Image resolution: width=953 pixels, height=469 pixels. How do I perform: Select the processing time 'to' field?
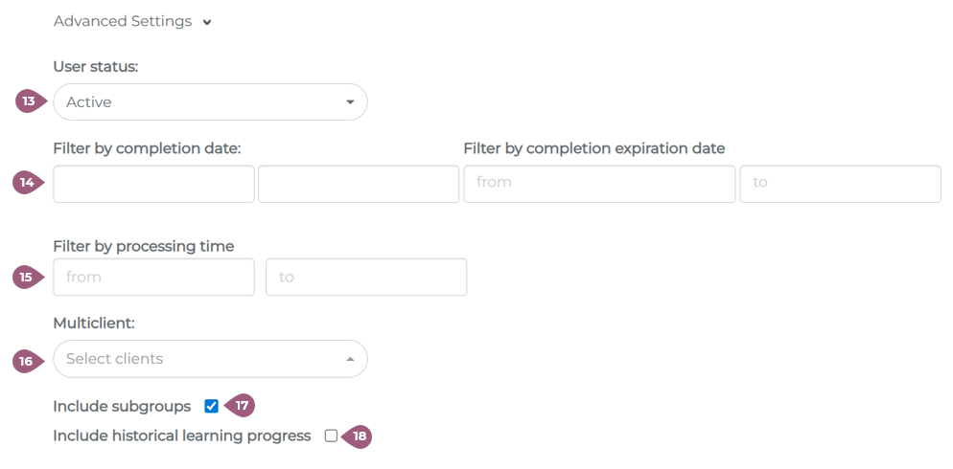pyautogui.click(x=366, y=277)
